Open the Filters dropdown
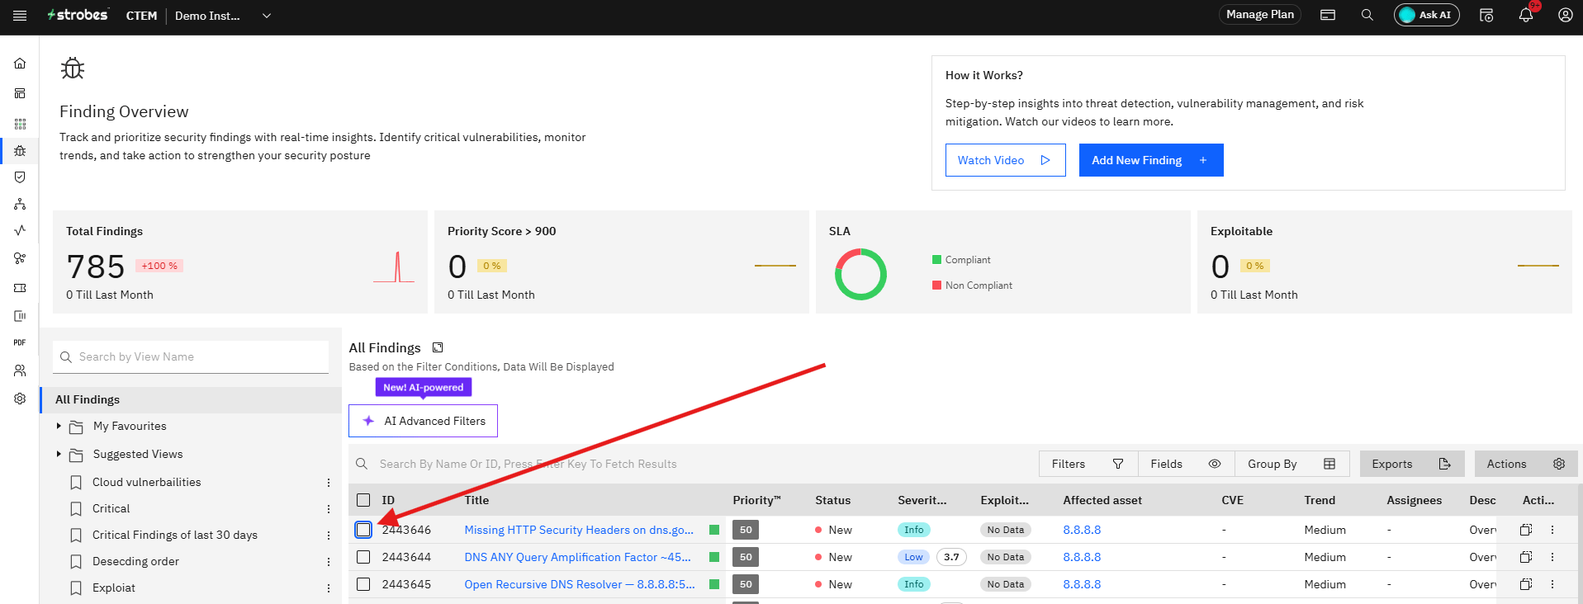The width and height of the screenshot is (1583, 604). 1088,464
